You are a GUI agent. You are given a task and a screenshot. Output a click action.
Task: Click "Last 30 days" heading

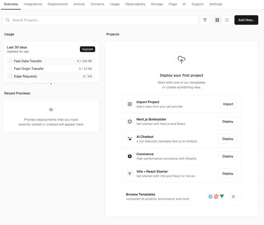click(x=17, y=47)
